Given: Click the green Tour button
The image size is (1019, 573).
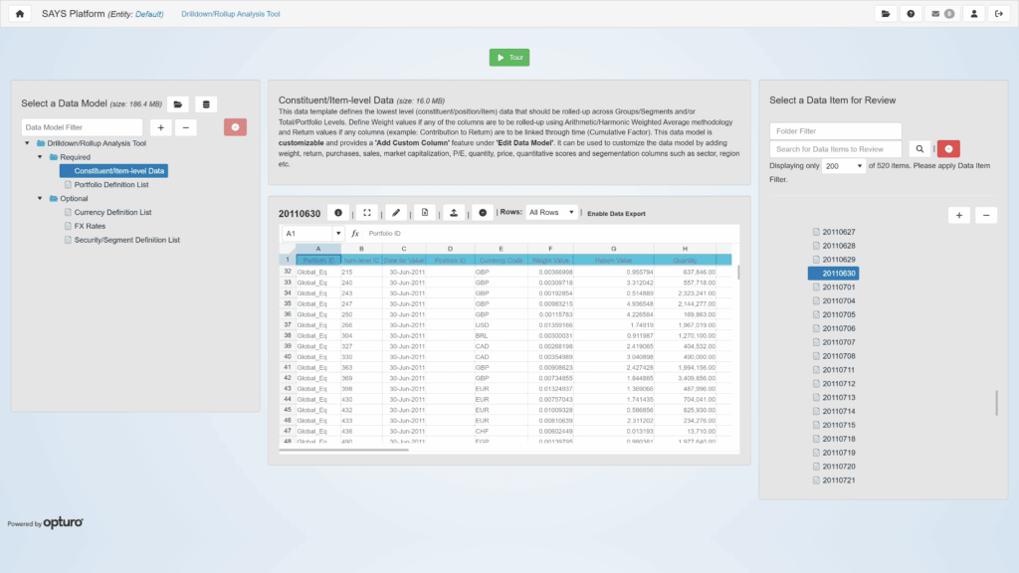Looking at the screenshot, I should coord(509,58).
